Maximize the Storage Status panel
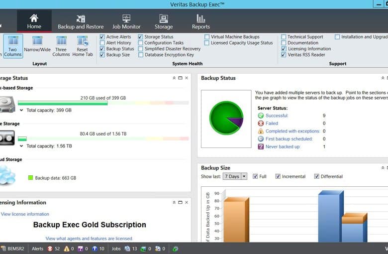Screen dimensions: 388x254 pos(180,78)
